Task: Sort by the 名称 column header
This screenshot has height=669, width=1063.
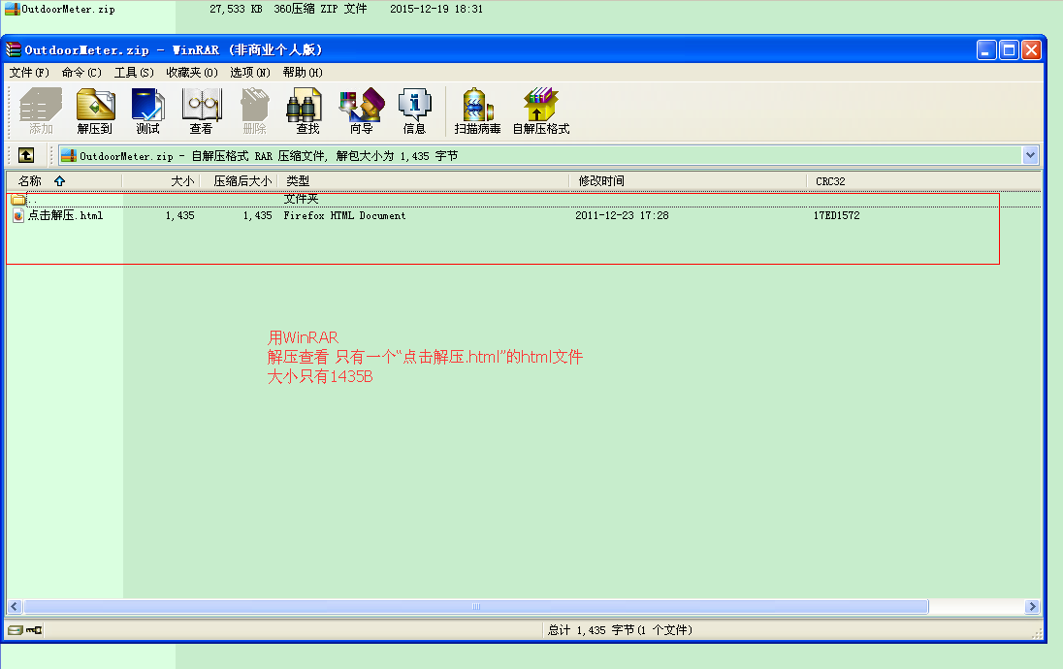Action: tap(64, 181)
